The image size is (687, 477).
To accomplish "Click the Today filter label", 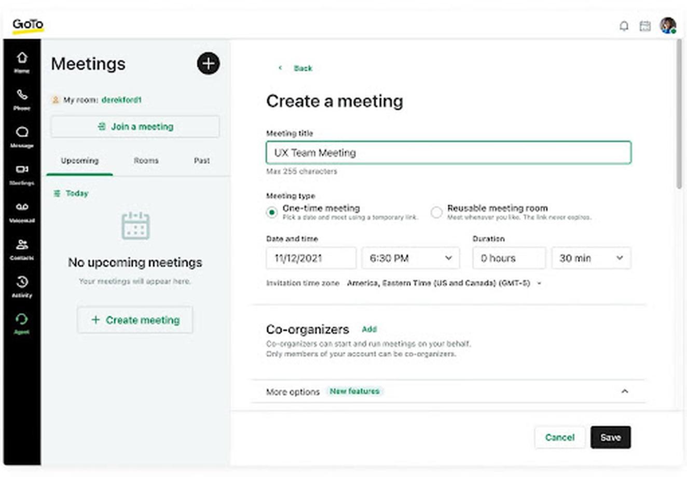I will pyautogui.click(x=76, y=193).
